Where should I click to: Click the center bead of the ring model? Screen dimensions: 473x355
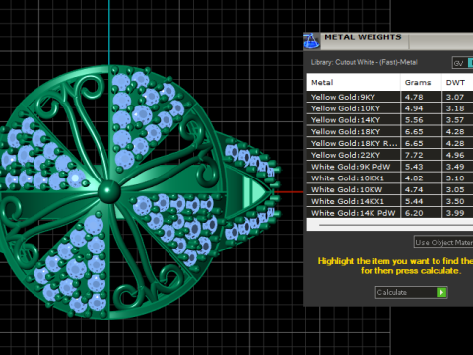pyautogui.click(x=109, y=191)
